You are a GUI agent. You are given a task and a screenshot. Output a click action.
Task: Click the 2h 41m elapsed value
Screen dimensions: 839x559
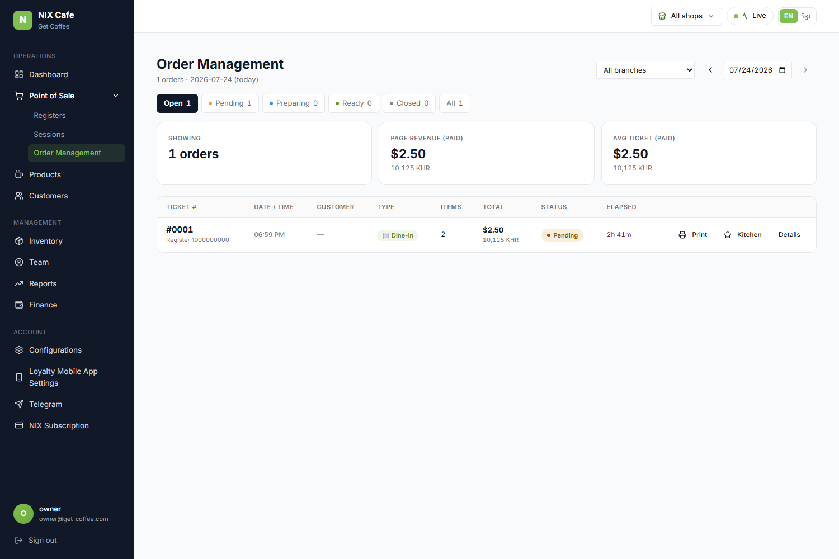point(619,235)
